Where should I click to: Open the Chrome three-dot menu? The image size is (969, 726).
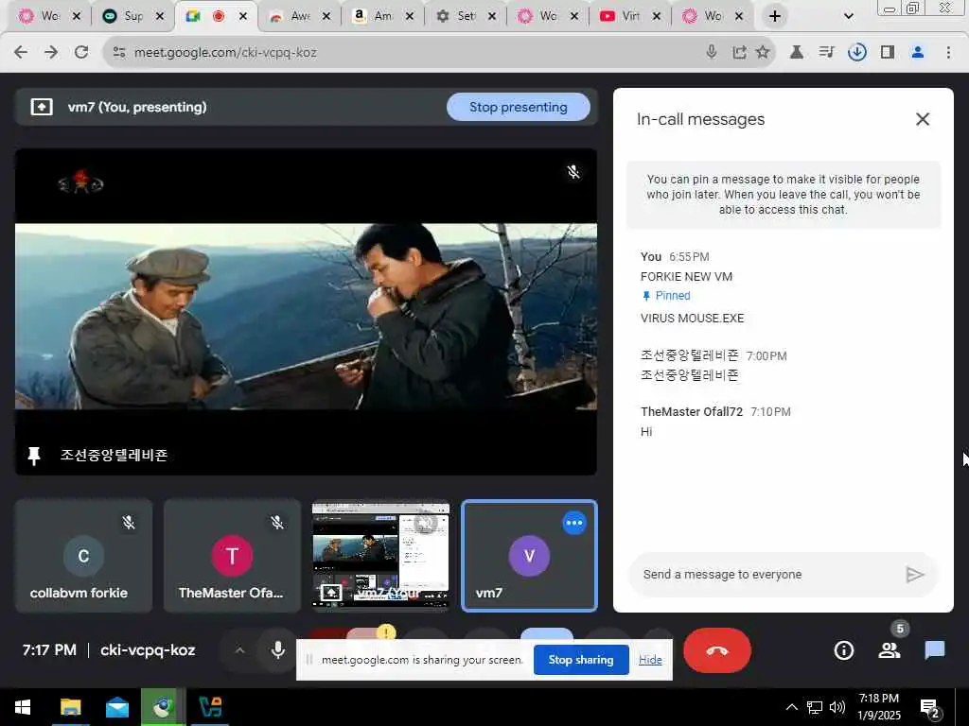pos(948,53)
